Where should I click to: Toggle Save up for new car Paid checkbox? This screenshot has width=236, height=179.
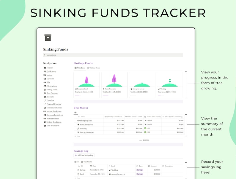click(145, 132)
